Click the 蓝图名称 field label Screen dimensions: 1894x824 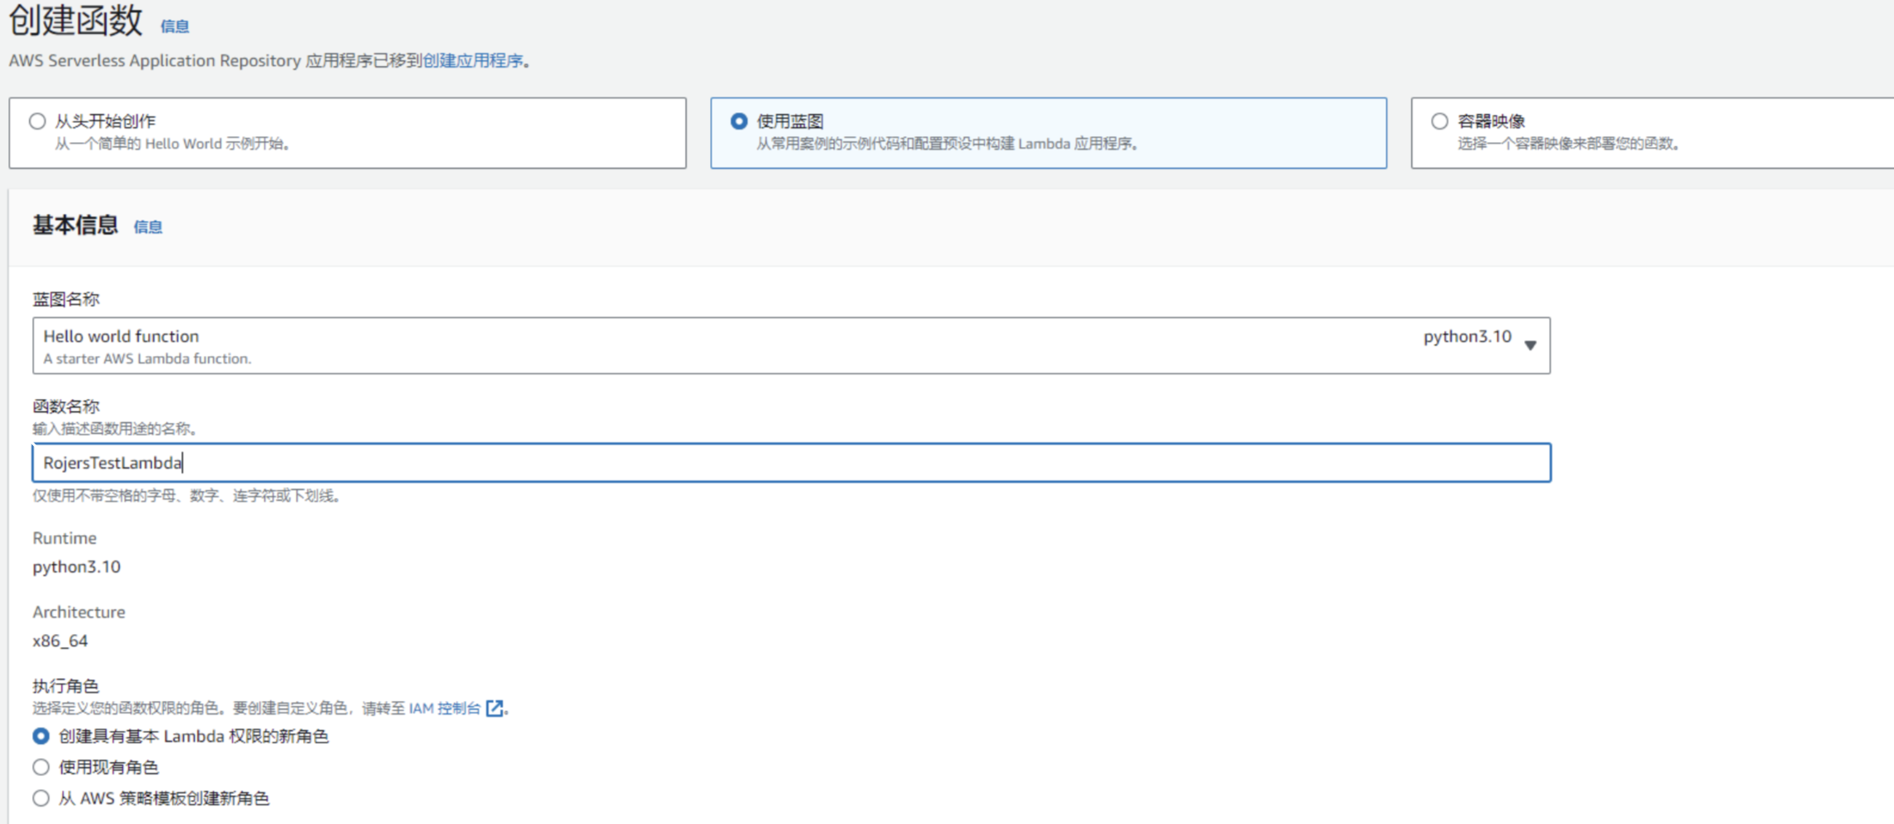pyautogui.click(x=66, y=299)
